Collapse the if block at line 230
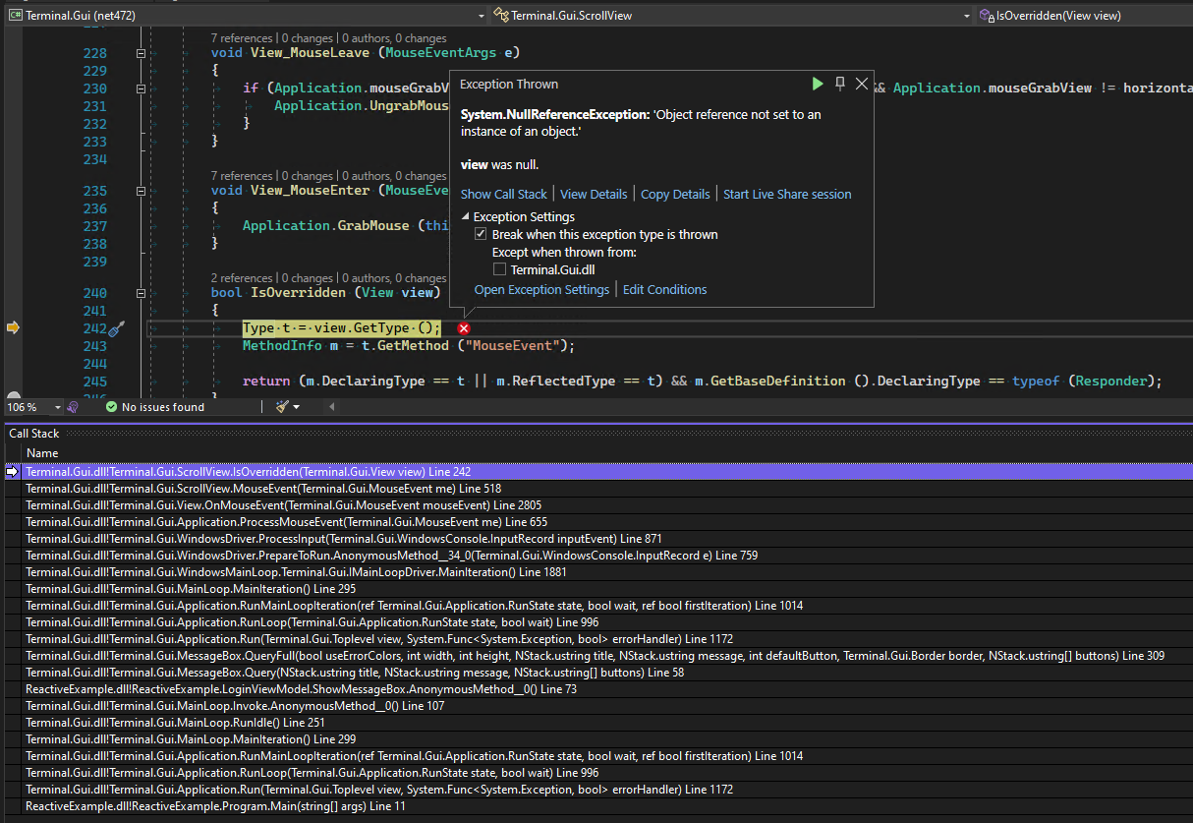The width and height of the screenshot is (1193, 823). pos(142,88)
